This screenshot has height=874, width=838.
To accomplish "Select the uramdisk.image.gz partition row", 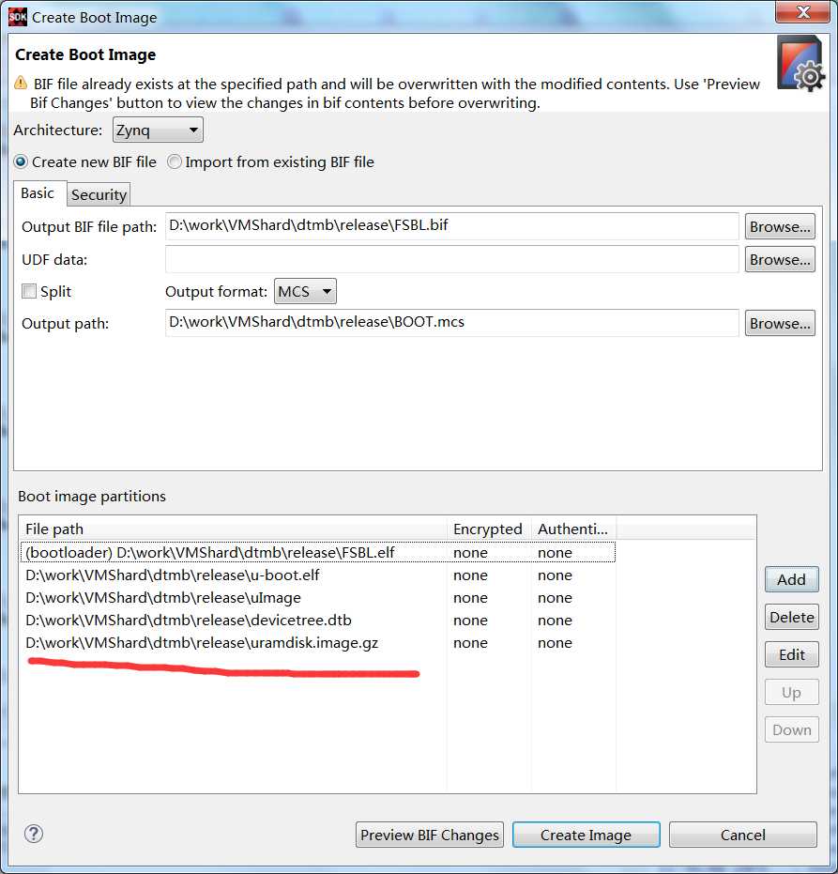I will (x=317, y=643).
